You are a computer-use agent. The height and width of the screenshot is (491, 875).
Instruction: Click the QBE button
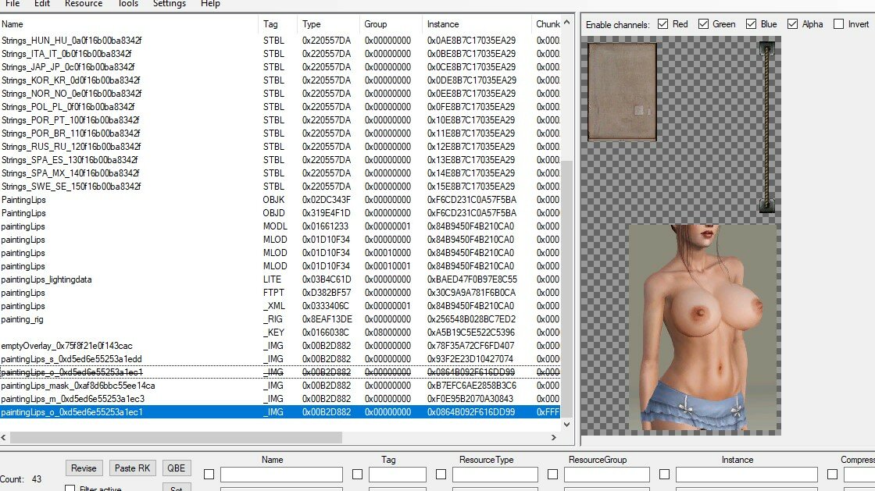pyautogui.click(x=177, y=468)
